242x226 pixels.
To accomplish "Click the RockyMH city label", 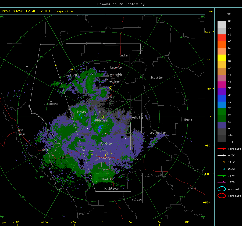I will pyautogui.click(x=71, y=75).
